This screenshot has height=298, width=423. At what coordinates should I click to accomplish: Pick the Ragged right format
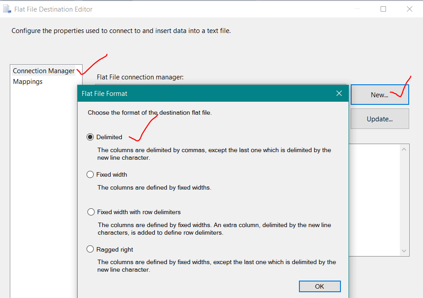90,249
